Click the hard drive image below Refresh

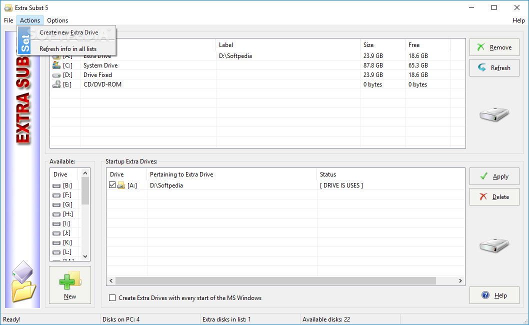[494, 114]
